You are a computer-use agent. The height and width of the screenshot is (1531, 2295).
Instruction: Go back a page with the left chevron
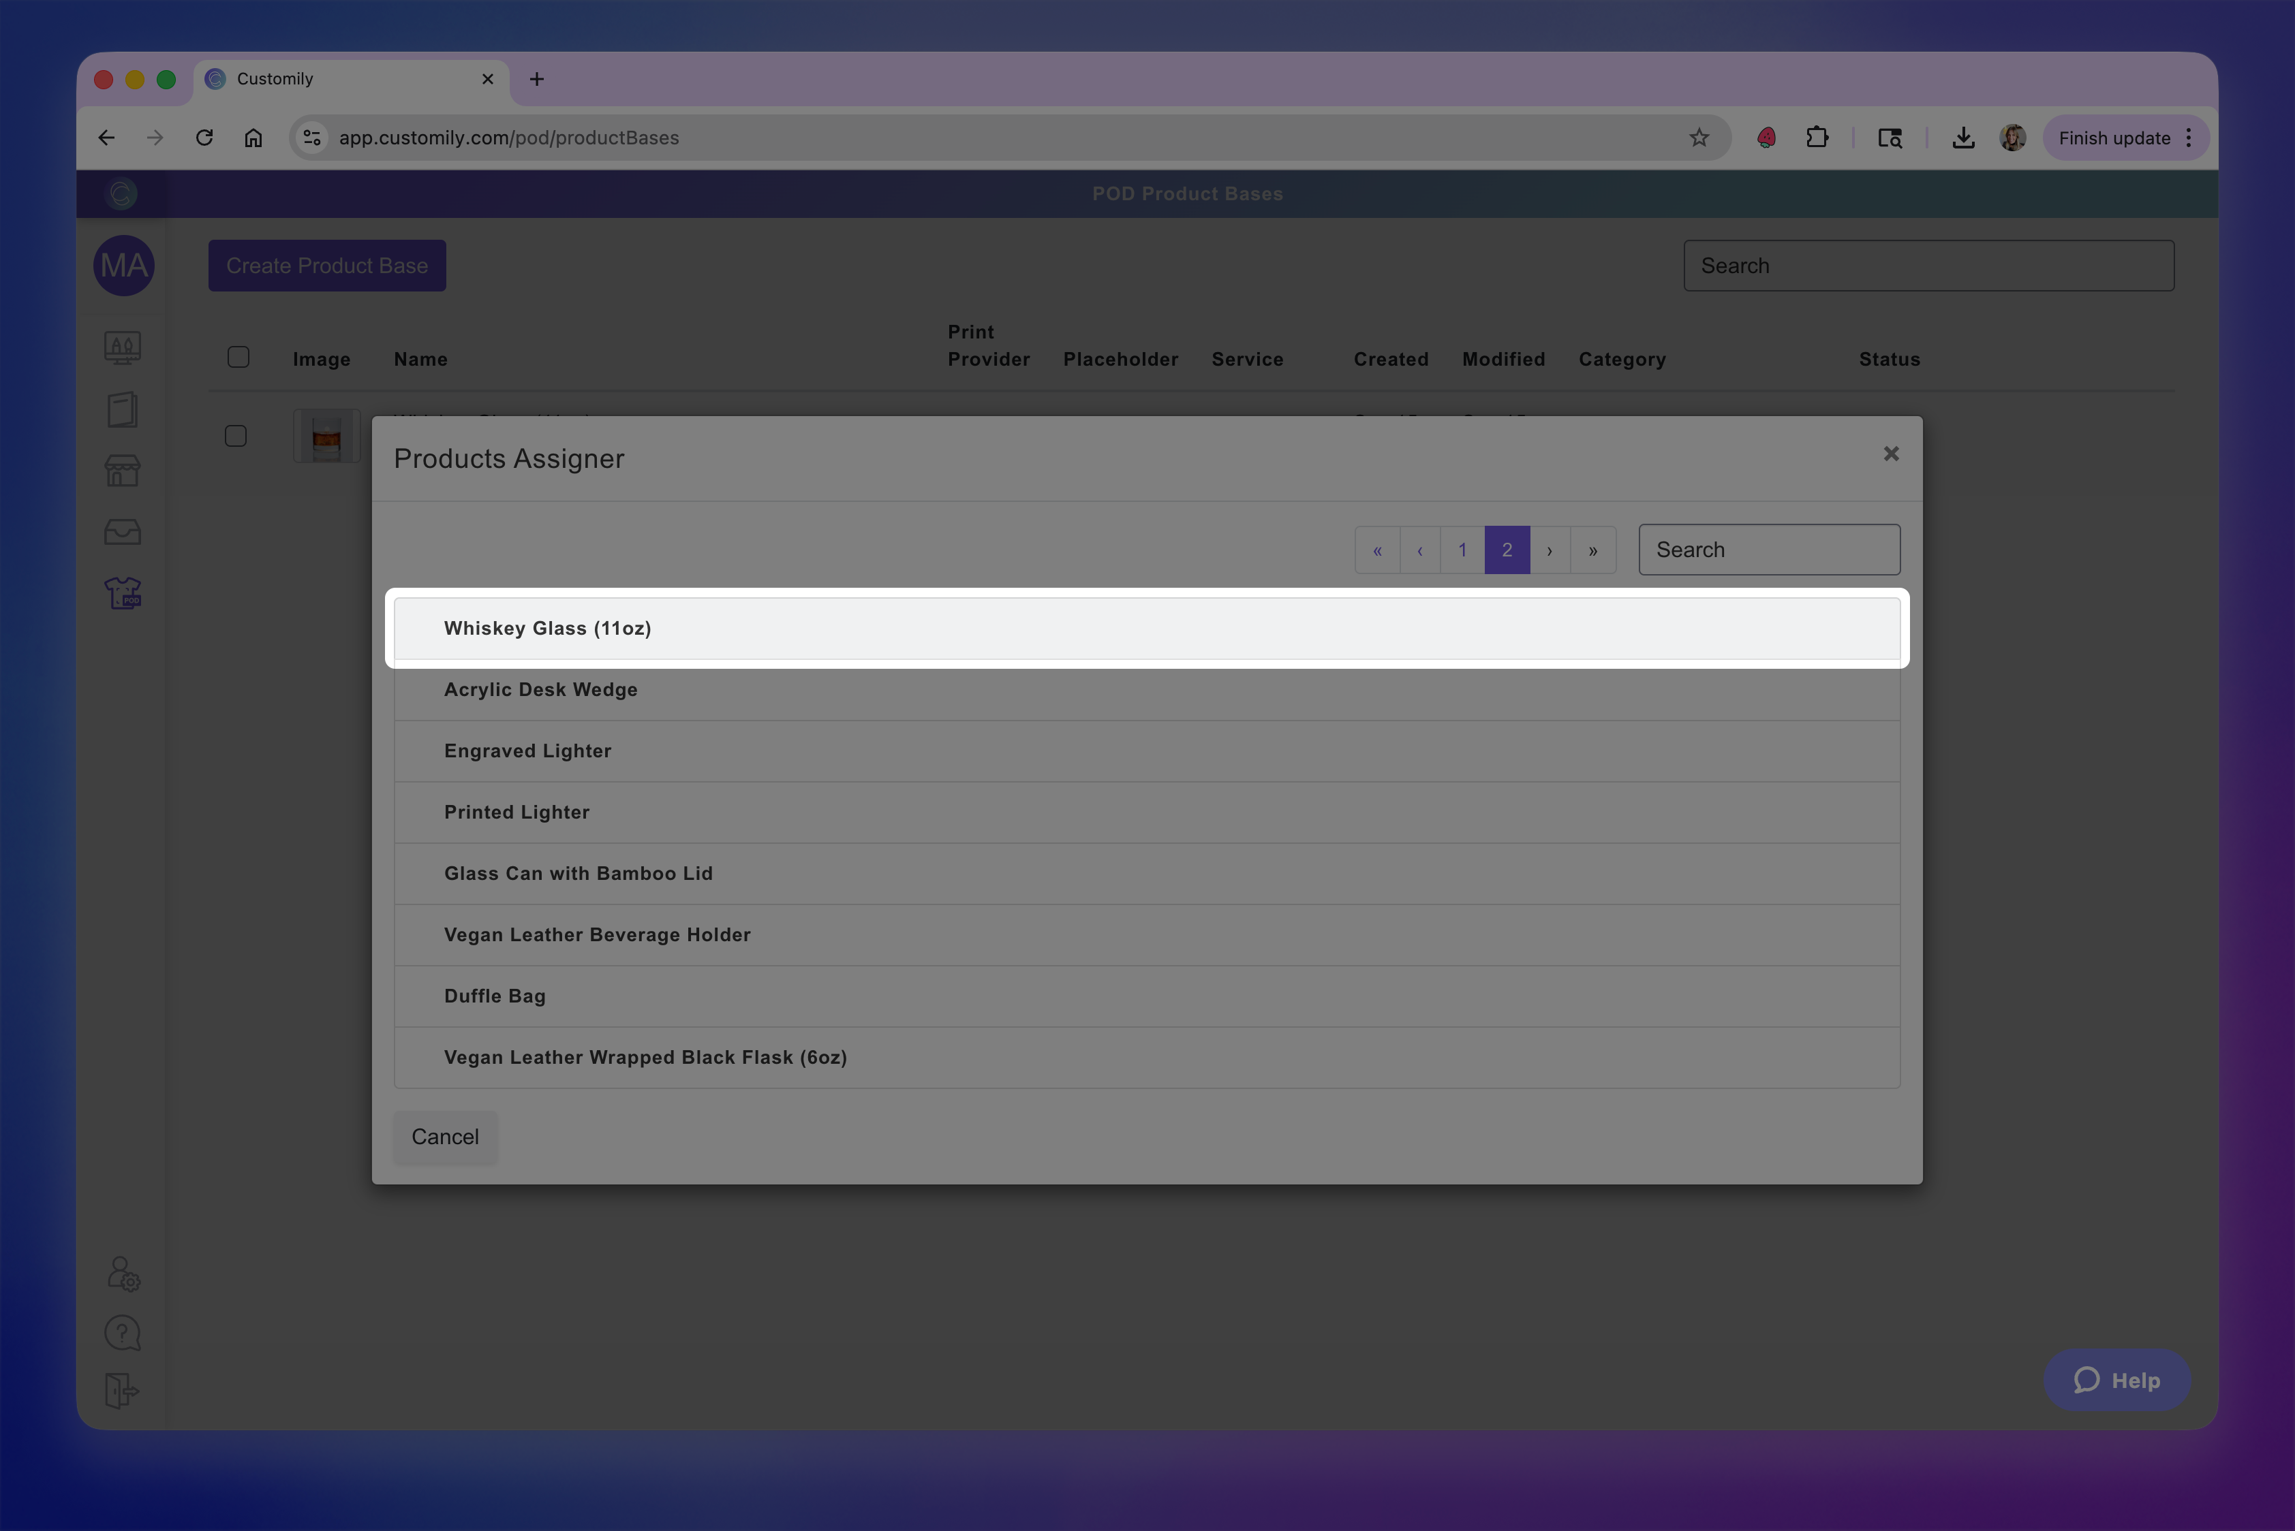click(1419, 550)
